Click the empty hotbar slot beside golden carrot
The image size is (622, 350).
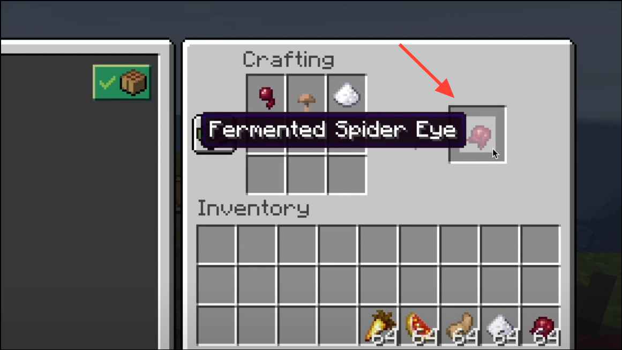(338, 326)
